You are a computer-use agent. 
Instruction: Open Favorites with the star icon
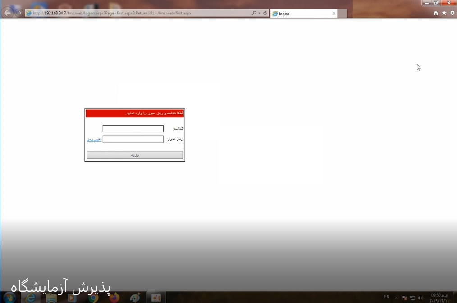[444, 14]
